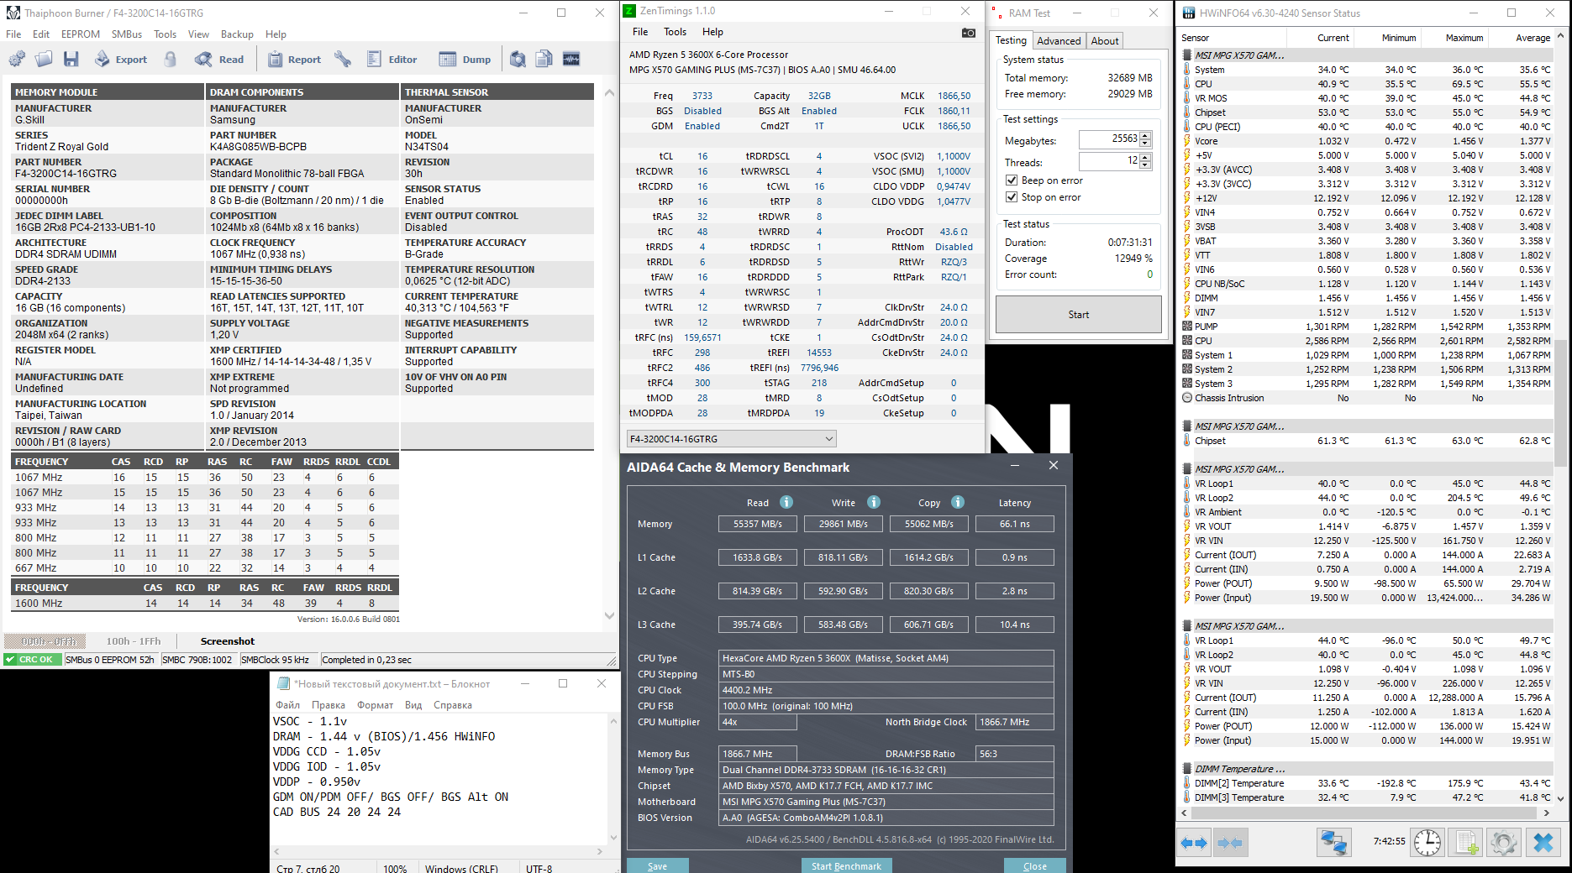Click the waveform chip icon in Thaiphoon Burner toolbar
Screen dimensions: 1572x873
[x=571, y=59]
